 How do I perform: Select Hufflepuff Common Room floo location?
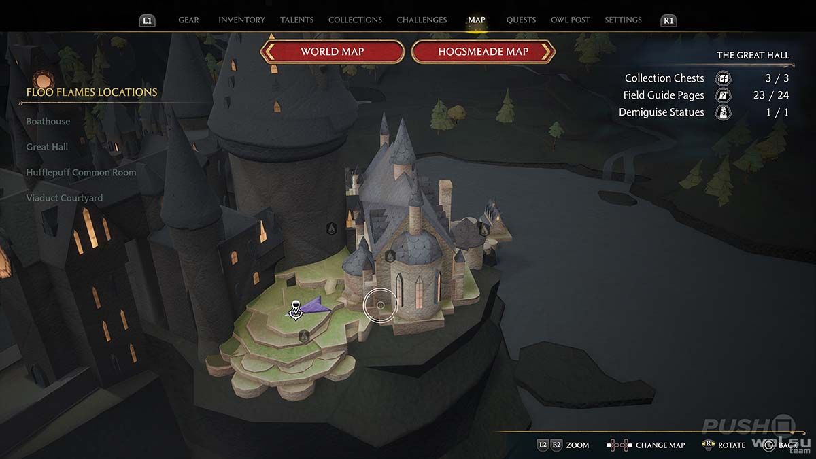click(81, 173)
